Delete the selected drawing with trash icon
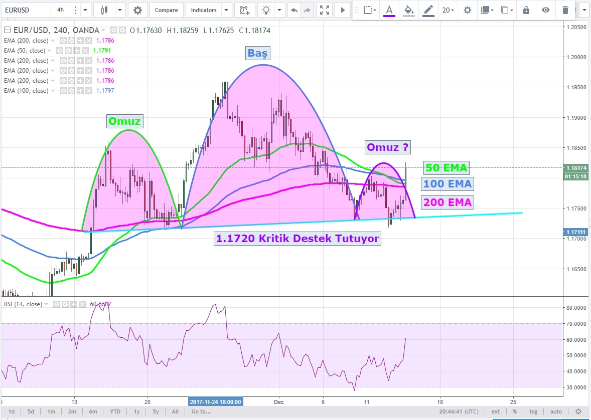The image size is (591, 420). (565, 10)
